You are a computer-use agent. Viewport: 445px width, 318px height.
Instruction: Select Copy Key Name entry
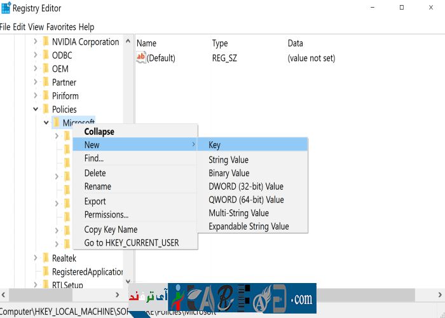click(x=111, y=230)
